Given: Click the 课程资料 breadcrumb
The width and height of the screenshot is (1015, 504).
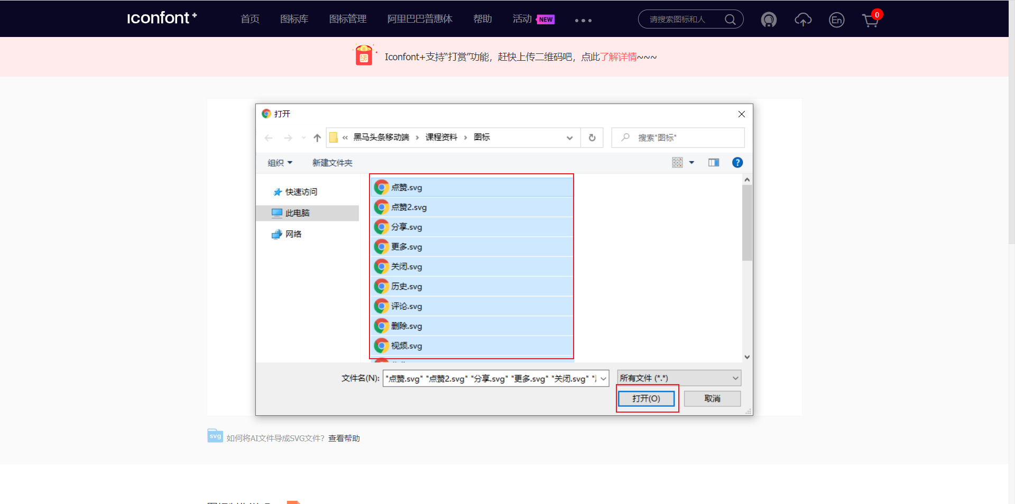Looking at the screenshot, I should (441, 137).
